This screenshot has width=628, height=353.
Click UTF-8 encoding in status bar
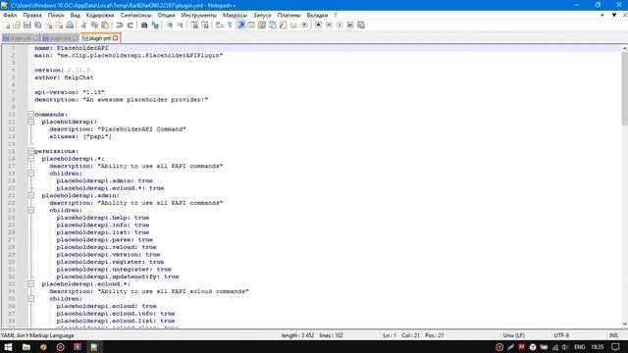pos(561,335)
